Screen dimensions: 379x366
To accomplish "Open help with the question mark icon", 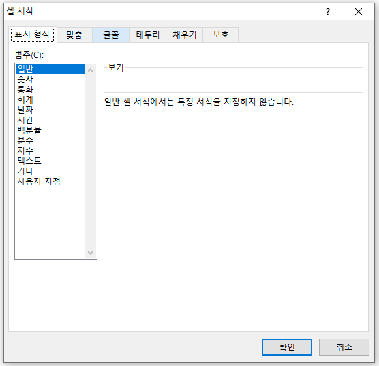I will (x=328, y=12).
